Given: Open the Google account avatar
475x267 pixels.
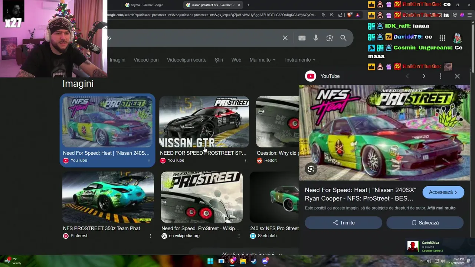Looking at the screenshot, I should click(x=457, y=38).
